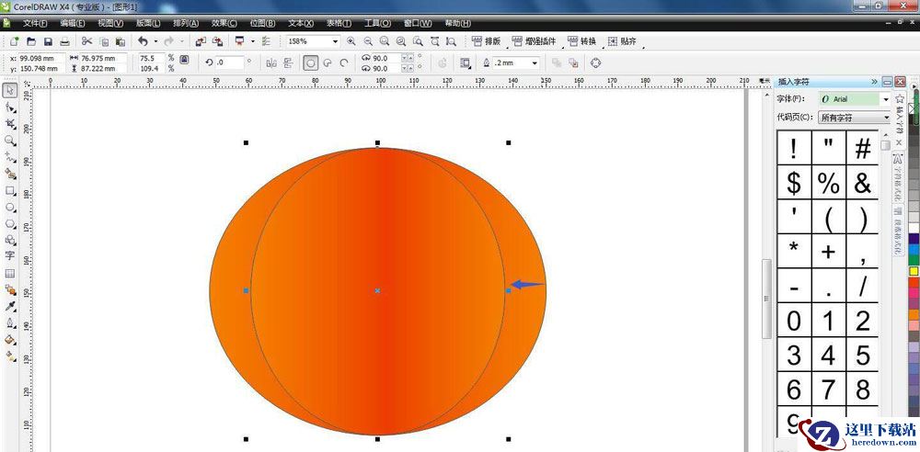Select the Ellipse tool
This screenshot has width=920, height=452.
[10, 207]
